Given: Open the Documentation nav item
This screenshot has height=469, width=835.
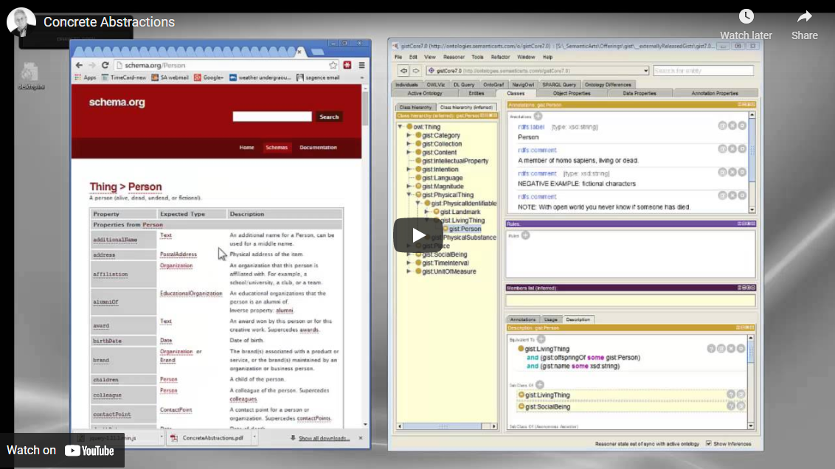Looking at the screenshot, I should click(x=318, y=147).
